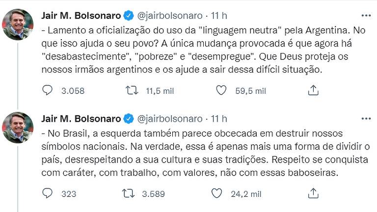Image resolution: width=377 pixels, height=212 pixels.
Task: Like the second tweet with 24,2 mil likes
Action: 216,193
